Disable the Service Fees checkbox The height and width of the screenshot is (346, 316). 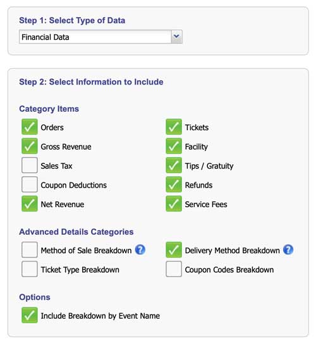pos(174,204)
